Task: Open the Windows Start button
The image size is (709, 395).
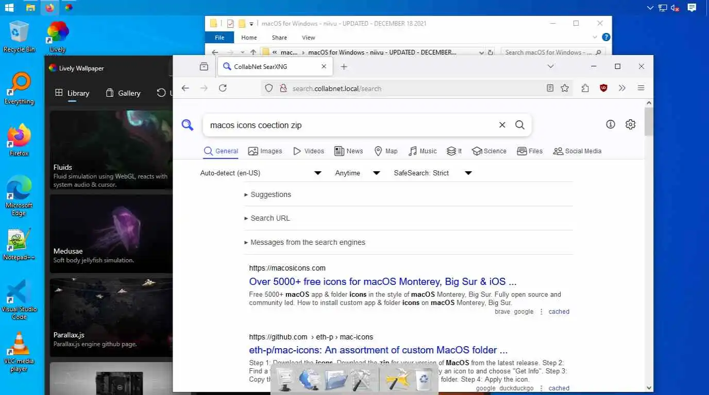Action: coord(9,8)
